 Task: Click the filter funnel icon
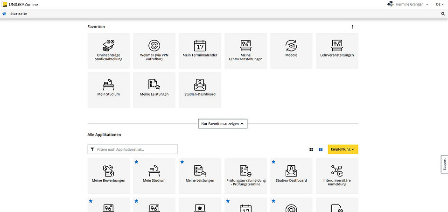pos(92,149)
